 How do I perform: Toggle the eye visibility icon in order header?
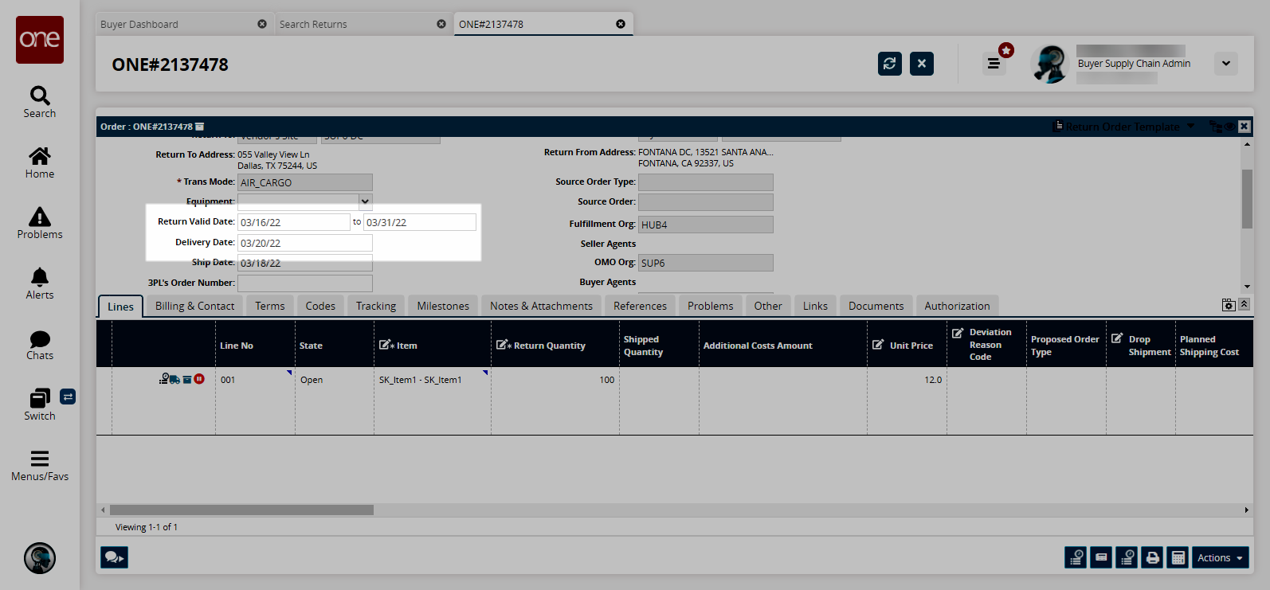tap(1229, 127)
